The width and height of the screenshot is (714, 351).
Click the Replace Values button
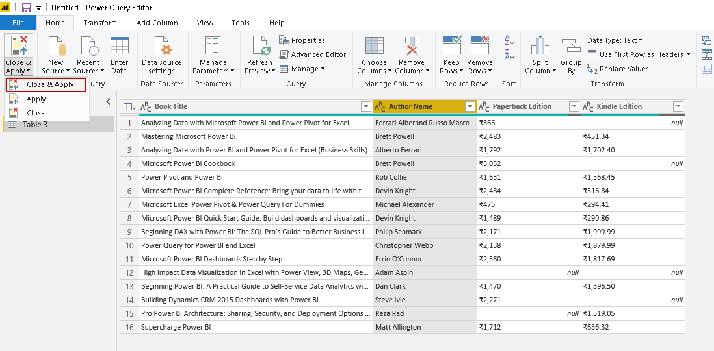(x=618, y=69)
